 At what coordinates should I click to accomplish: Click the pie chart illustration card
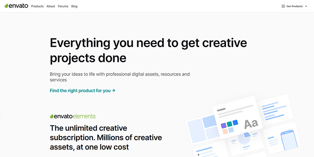(244, 143)
